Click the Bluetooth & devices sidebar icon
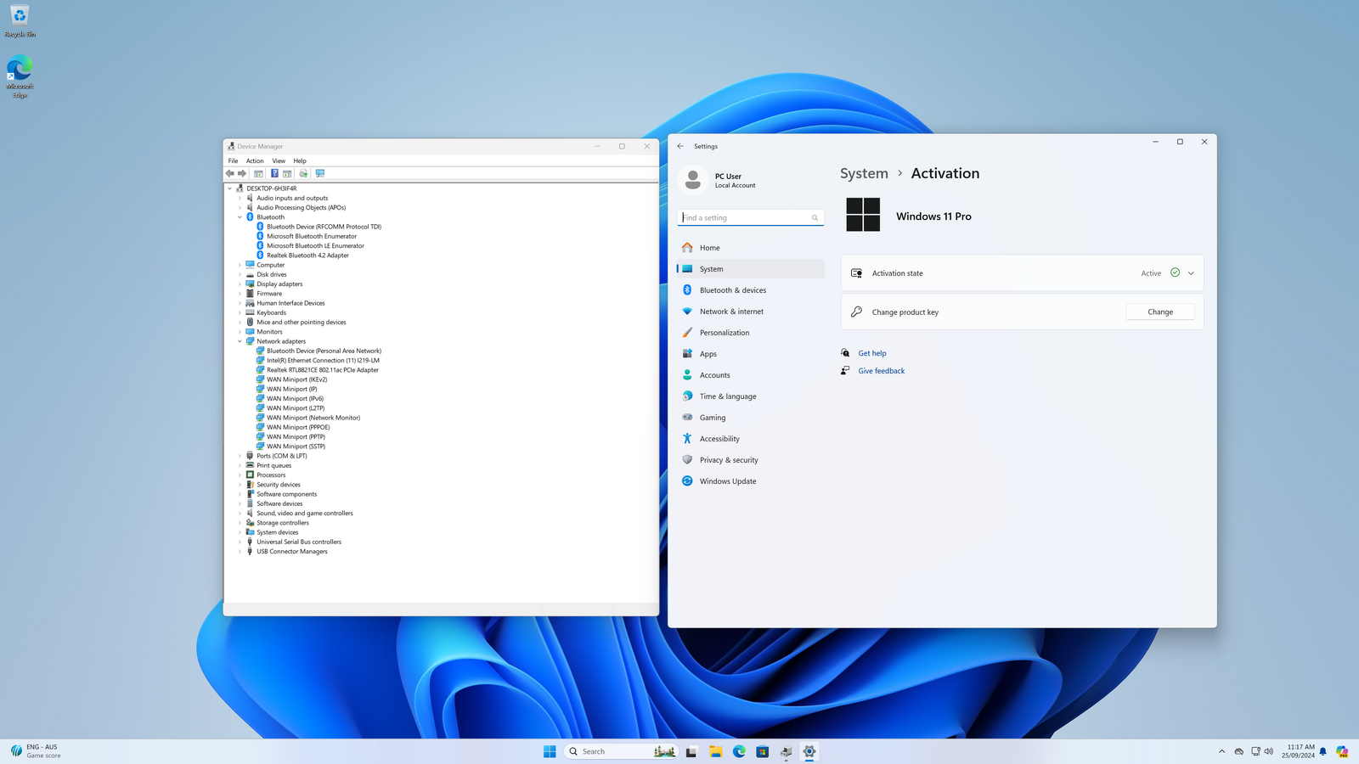The width and height of the screenshot is (1359, 764). point(687,290)
